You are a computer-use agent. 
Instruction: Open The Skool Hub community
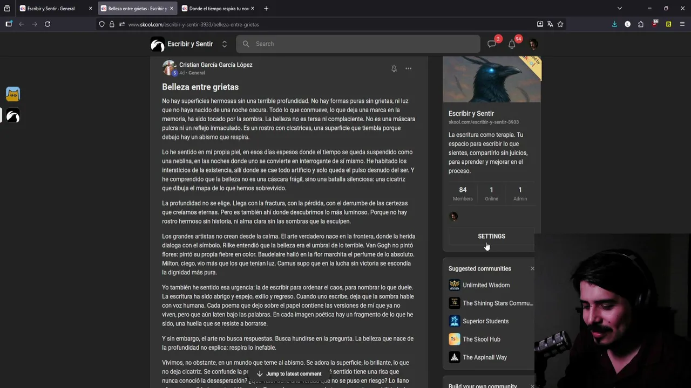[x=482, y=339]
